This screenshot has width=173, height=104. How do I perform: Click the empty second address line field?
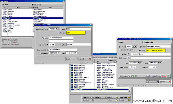61,41
